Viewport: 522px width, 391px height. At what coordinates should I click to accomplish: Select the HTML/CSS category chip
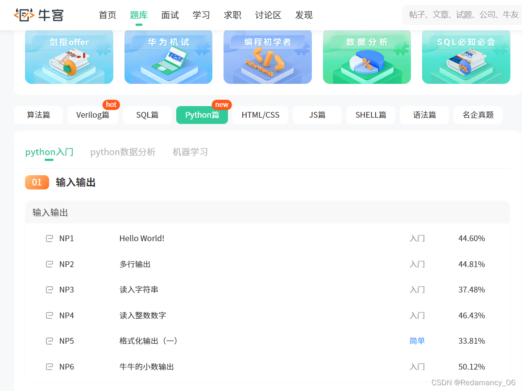pyautogui.click(x=260, y=115)
